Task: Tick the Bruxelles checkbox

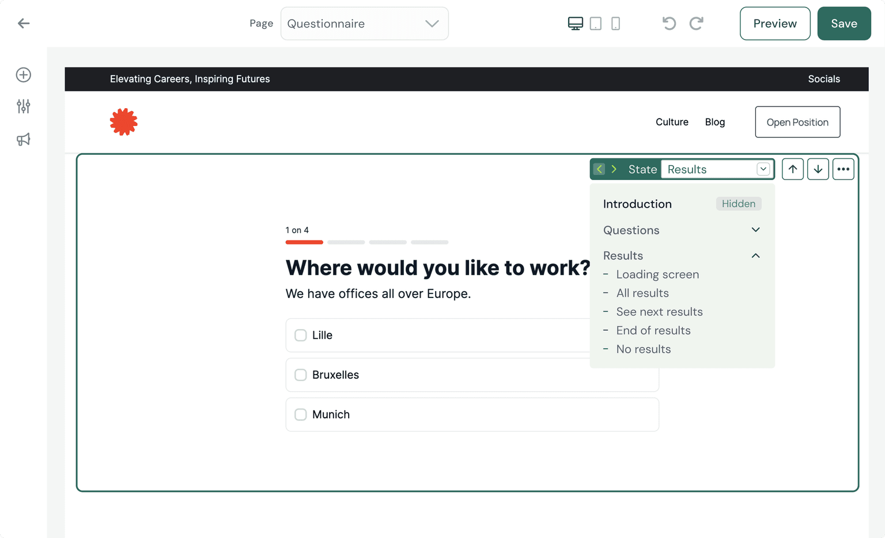Action: 301,375
